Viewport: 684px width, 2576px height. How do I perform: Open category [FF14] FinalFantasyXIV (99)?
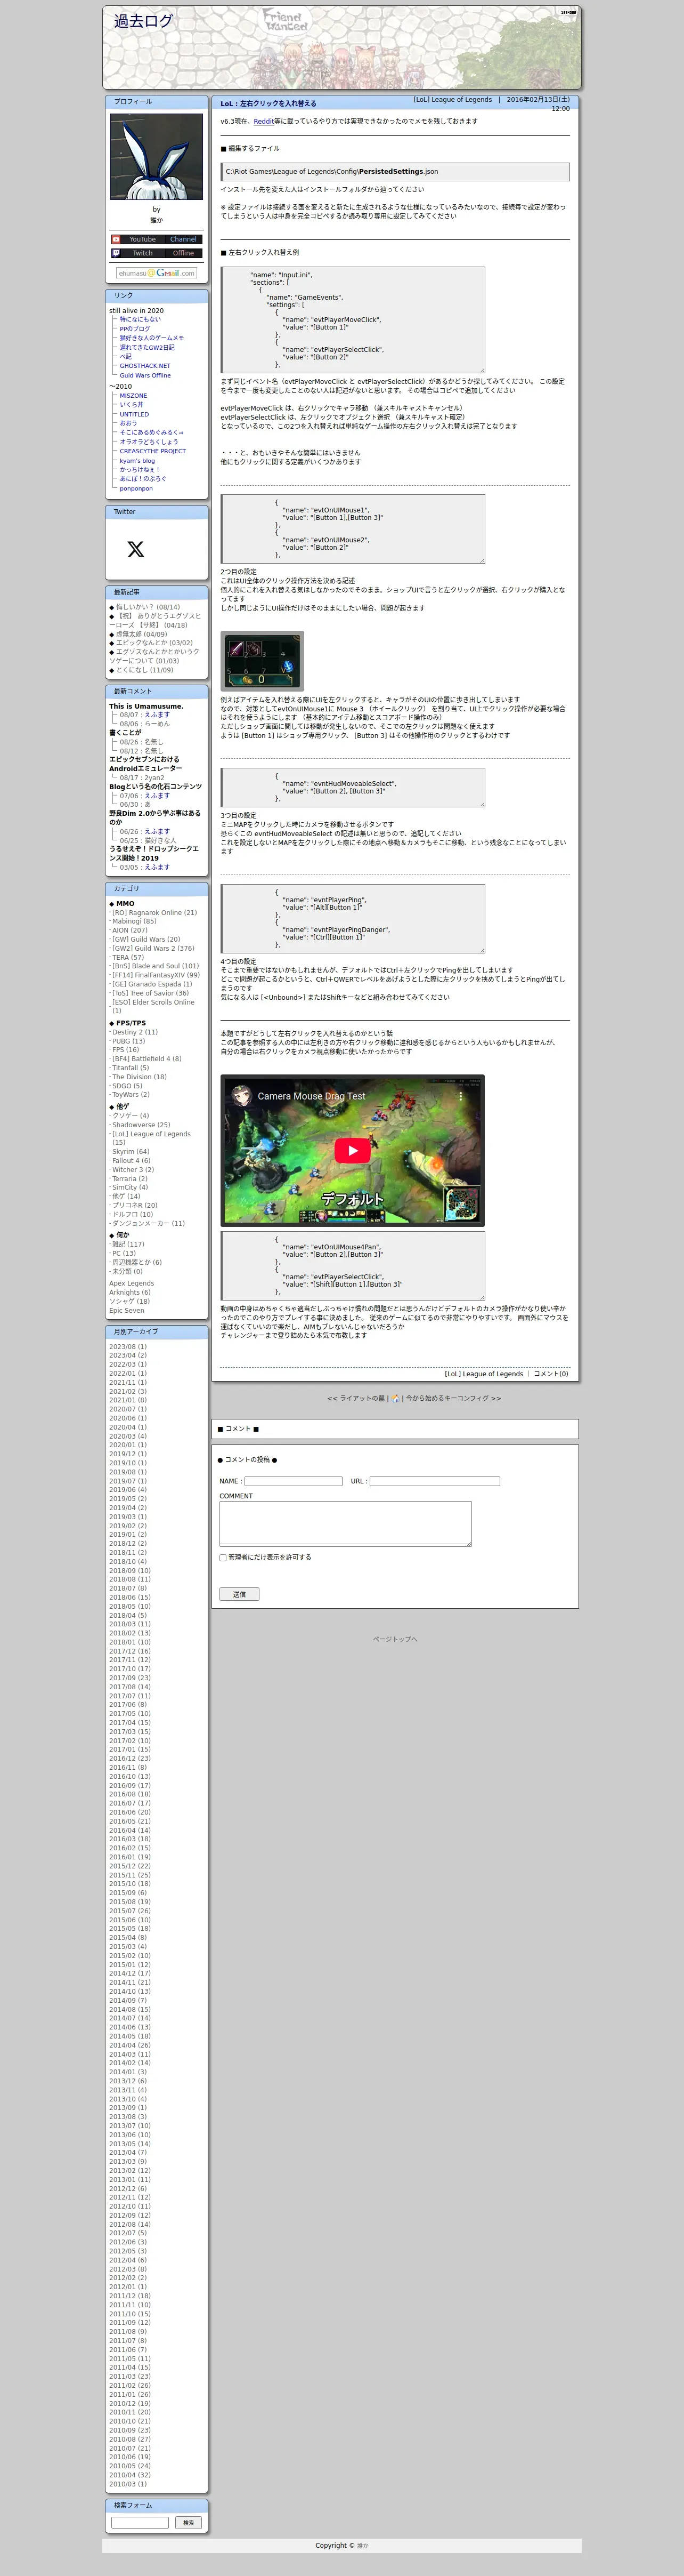(x=156, y=975)
